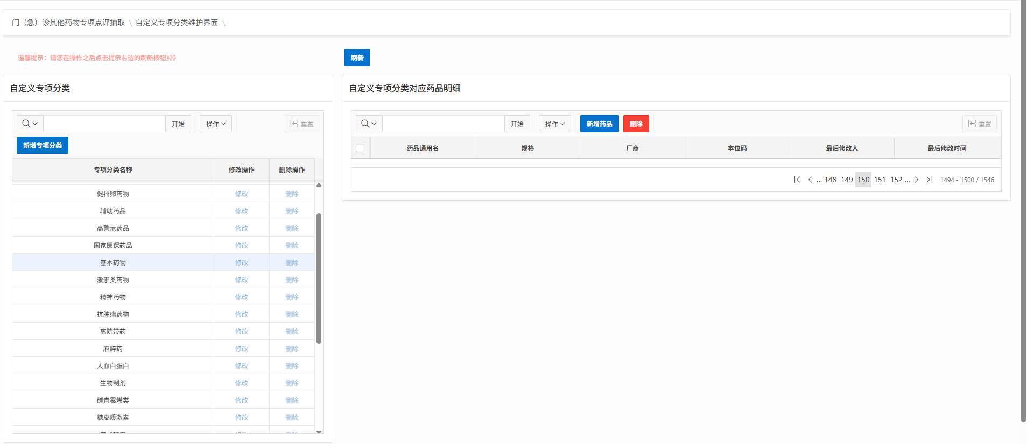This screenshot has height=444, width=1027.
Task: Click the search magnifier icon in drug details panel
Action: point(365,124)
